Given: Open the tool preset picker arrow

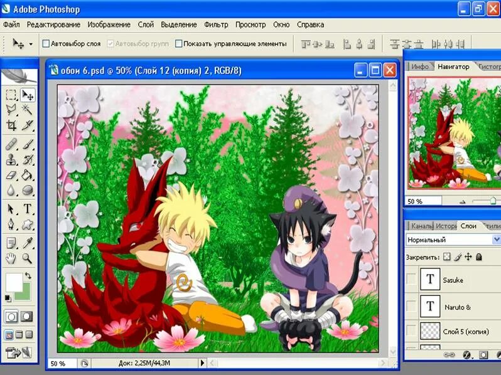Looking at the screenshot, I should coord(31,44).
